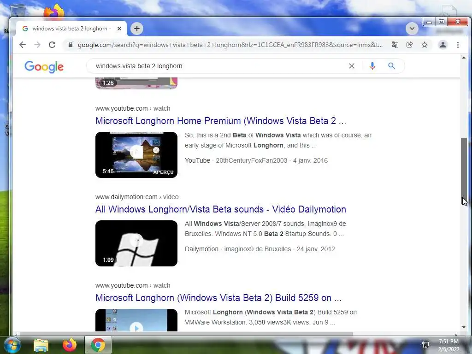Close the 'windows vista beta 2 longhorn' tab

(x=119, y=29)
